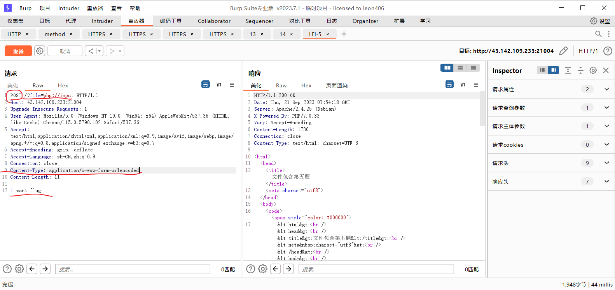The width and height of the screenshot is (615, 290).
Task: Select request Hex view tab
Action: point(63,85)
